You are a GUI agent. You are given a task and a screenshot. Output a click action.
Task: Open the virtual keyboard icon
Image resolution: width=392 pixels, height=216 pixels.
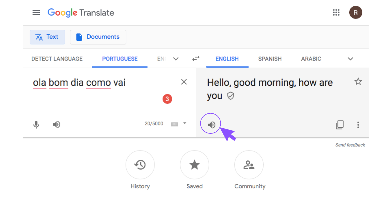coord(175,124)
